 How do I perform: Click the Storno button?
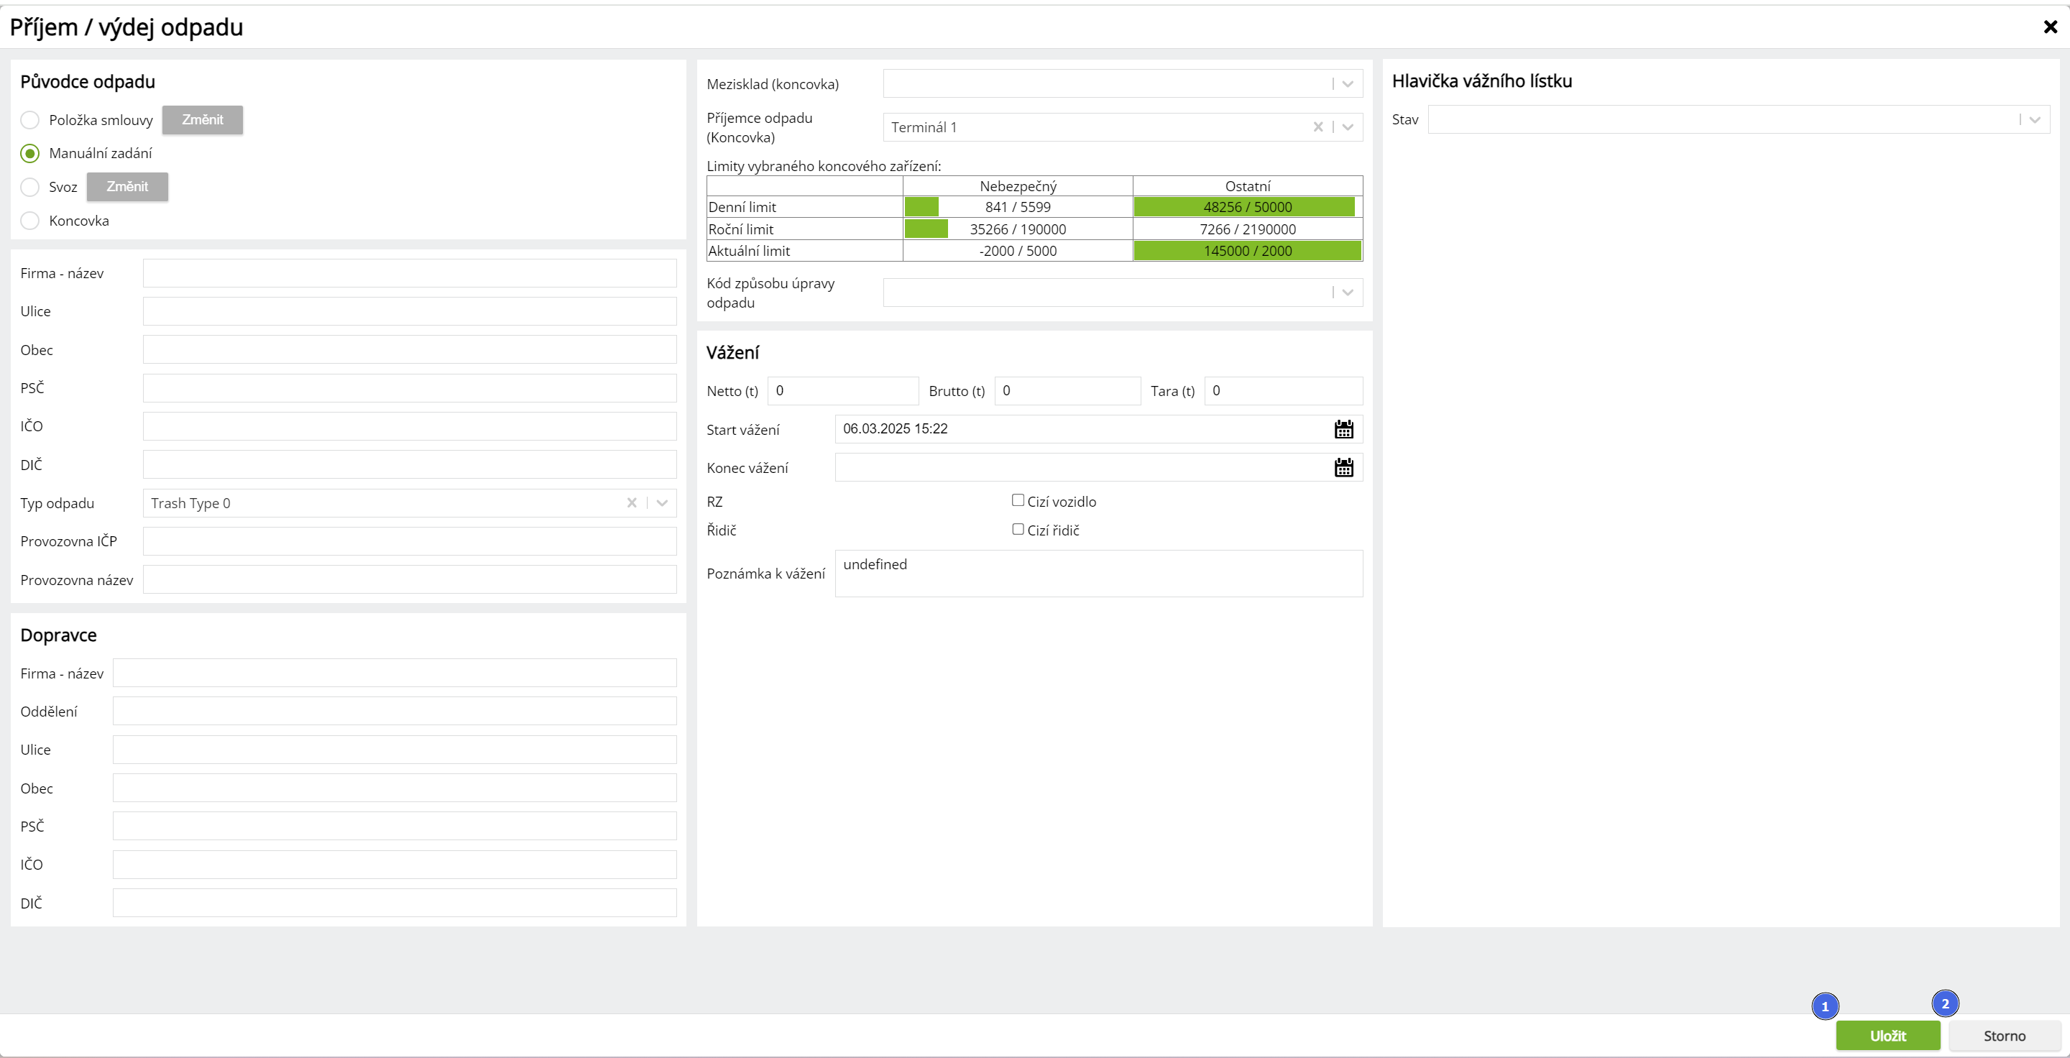click(x=2004, y=1036)
